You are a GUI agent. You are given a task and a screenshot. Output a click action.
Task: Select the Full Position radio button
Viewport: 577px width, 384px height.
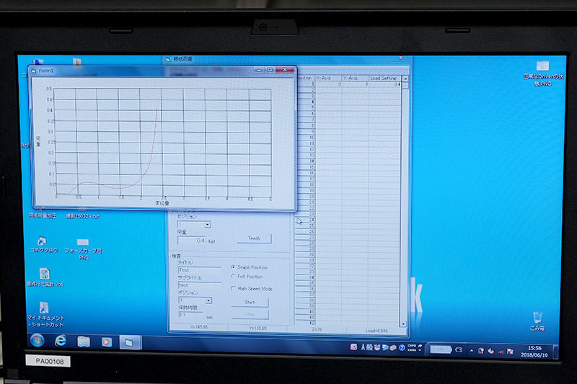coord(233,276)
